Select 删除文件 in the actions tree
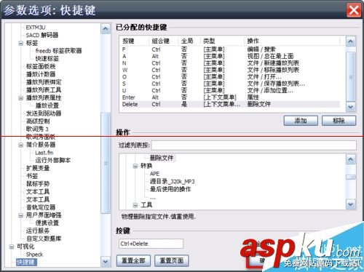Image resolution: width=364 pixels, height=272 pixels. 162,158
